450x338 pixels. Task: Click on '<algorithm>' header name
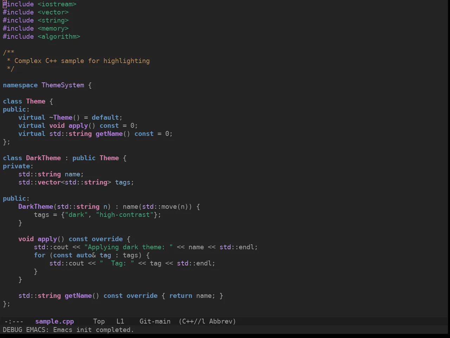pos(59,37)
